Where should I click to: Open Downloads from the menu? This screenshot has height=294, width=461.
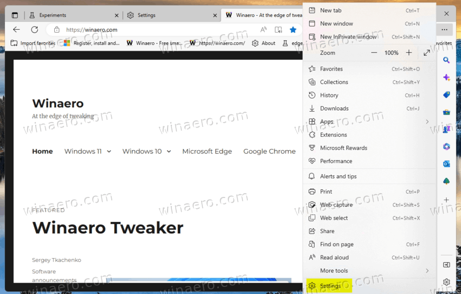369,108
